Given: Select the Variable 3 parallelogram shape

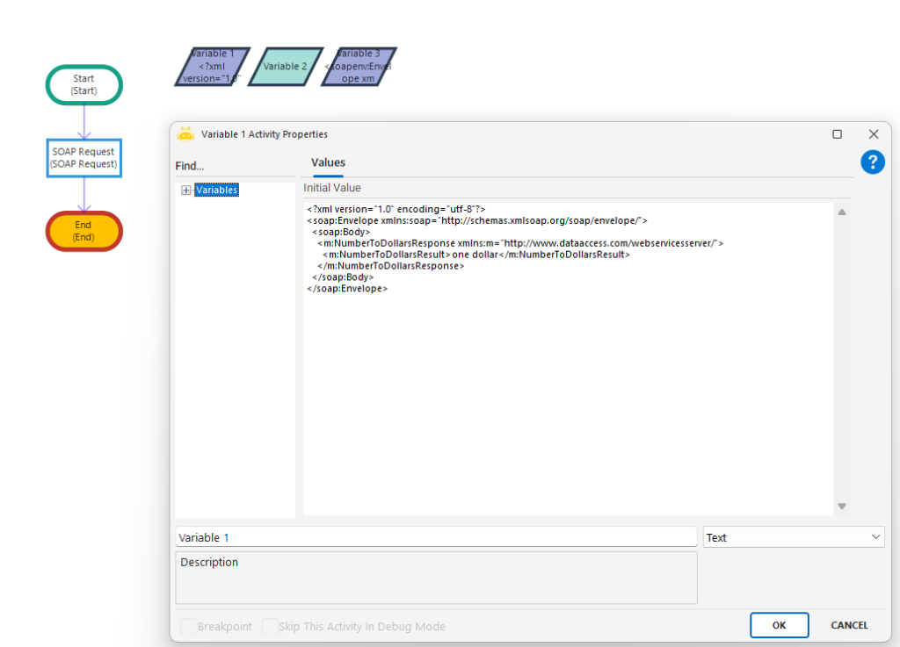Looking at the screenshot, I should [x=358, y=67].
